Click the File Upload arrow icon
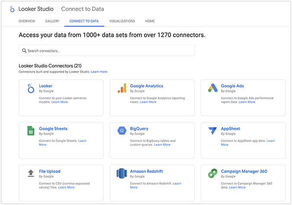 tap(31, 173)
